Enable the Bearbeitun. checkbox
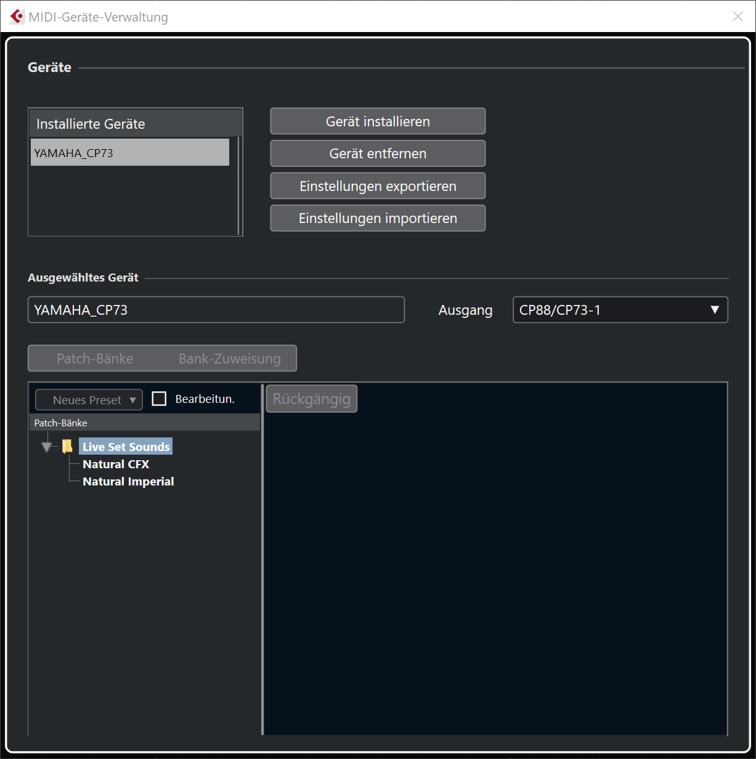Viewport: 756px width, 759px height. click(159, 399)
